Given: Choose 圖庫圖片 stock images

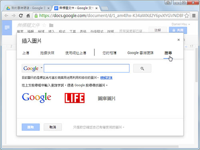Looking at the screenshot, I should click(x=106, y=98).
